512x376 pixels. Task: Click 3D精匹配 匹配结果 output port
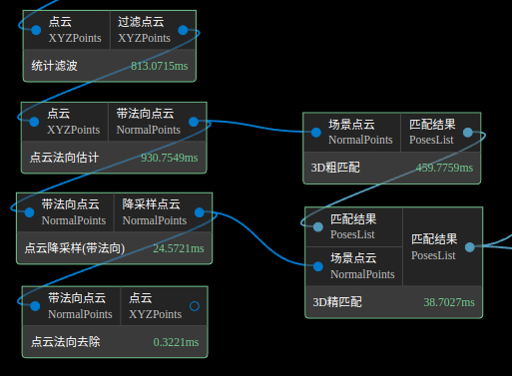pyautogui.click(x=470, y=247)
